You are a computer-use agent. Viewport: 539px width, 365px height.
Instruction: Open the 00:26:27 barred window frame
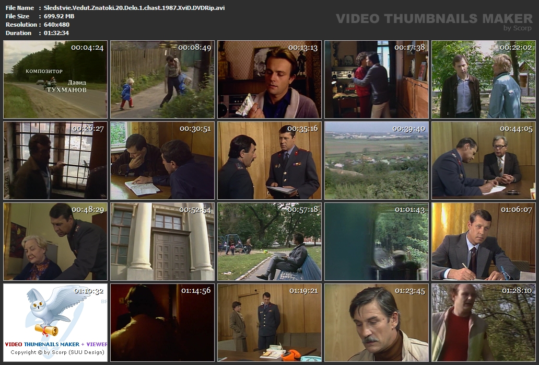click(x=55, y=161)
